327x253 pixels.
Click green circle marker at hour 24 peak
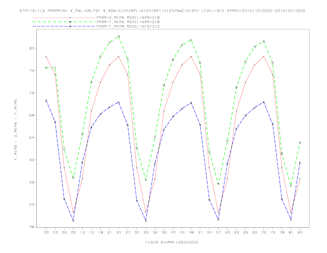tap(118, 36)
